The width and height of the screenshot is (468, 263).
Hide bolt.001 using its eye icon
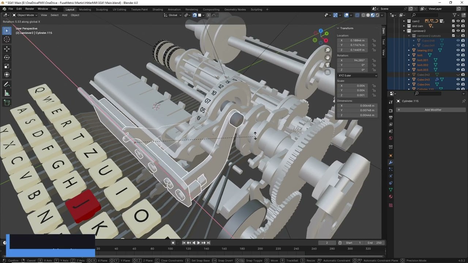click(458, 60)
